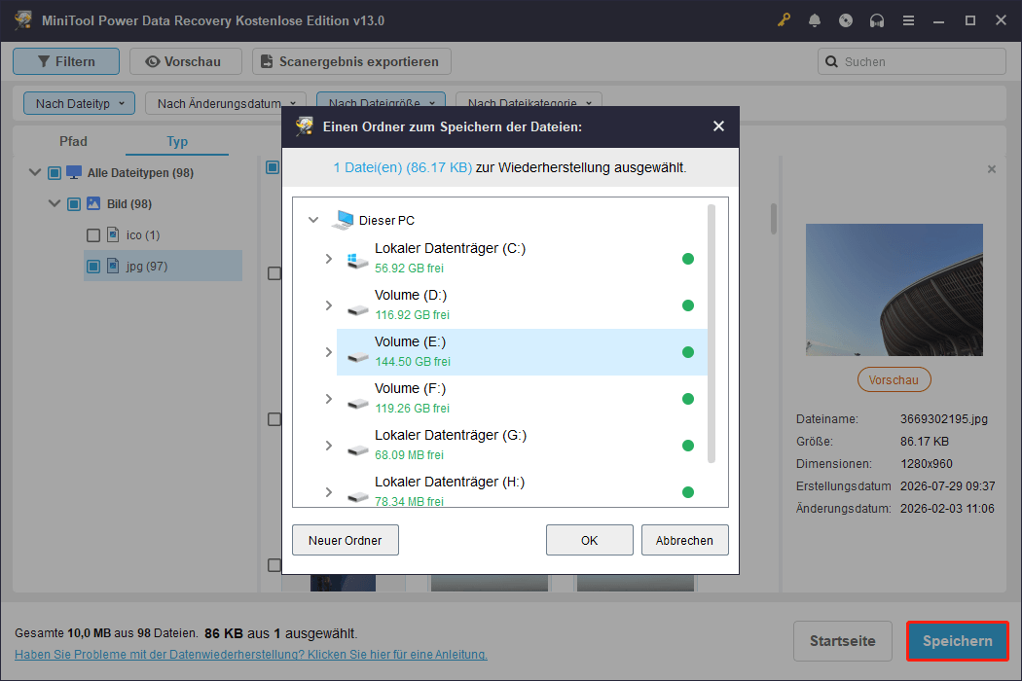1022x681 pixels.
Task: Create a Neuer Ordner
Action: coord(346,540)
